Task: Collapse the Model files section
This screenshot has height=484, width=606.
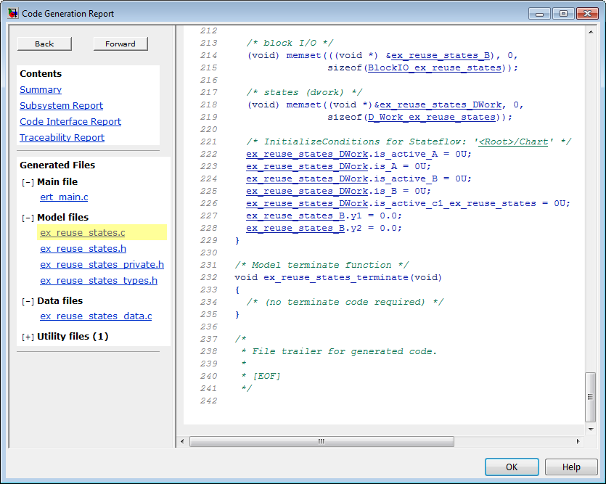Action: point(28,218)
